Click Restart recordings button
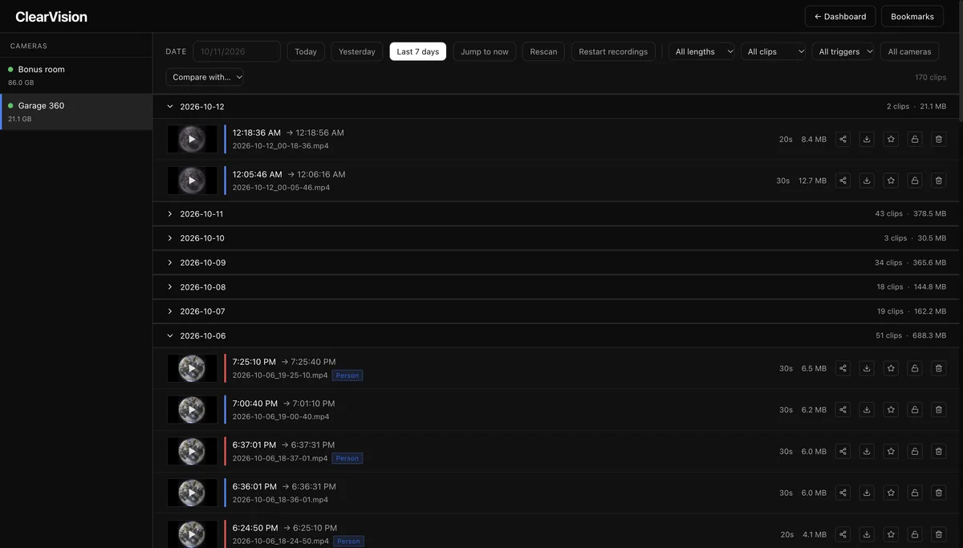The image size is (963, 548). 613,51
